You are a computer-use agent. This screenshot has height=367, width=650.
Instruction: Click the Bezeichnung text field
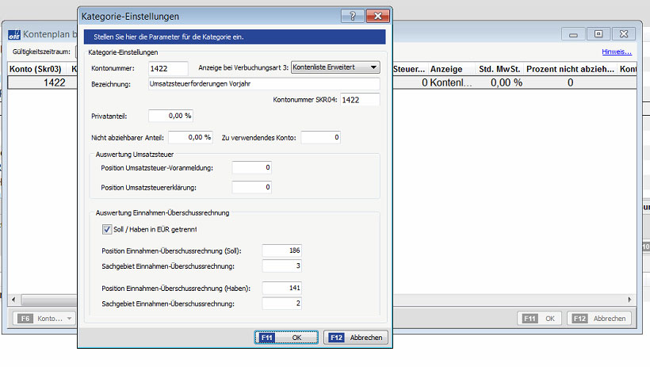[264, 84]
